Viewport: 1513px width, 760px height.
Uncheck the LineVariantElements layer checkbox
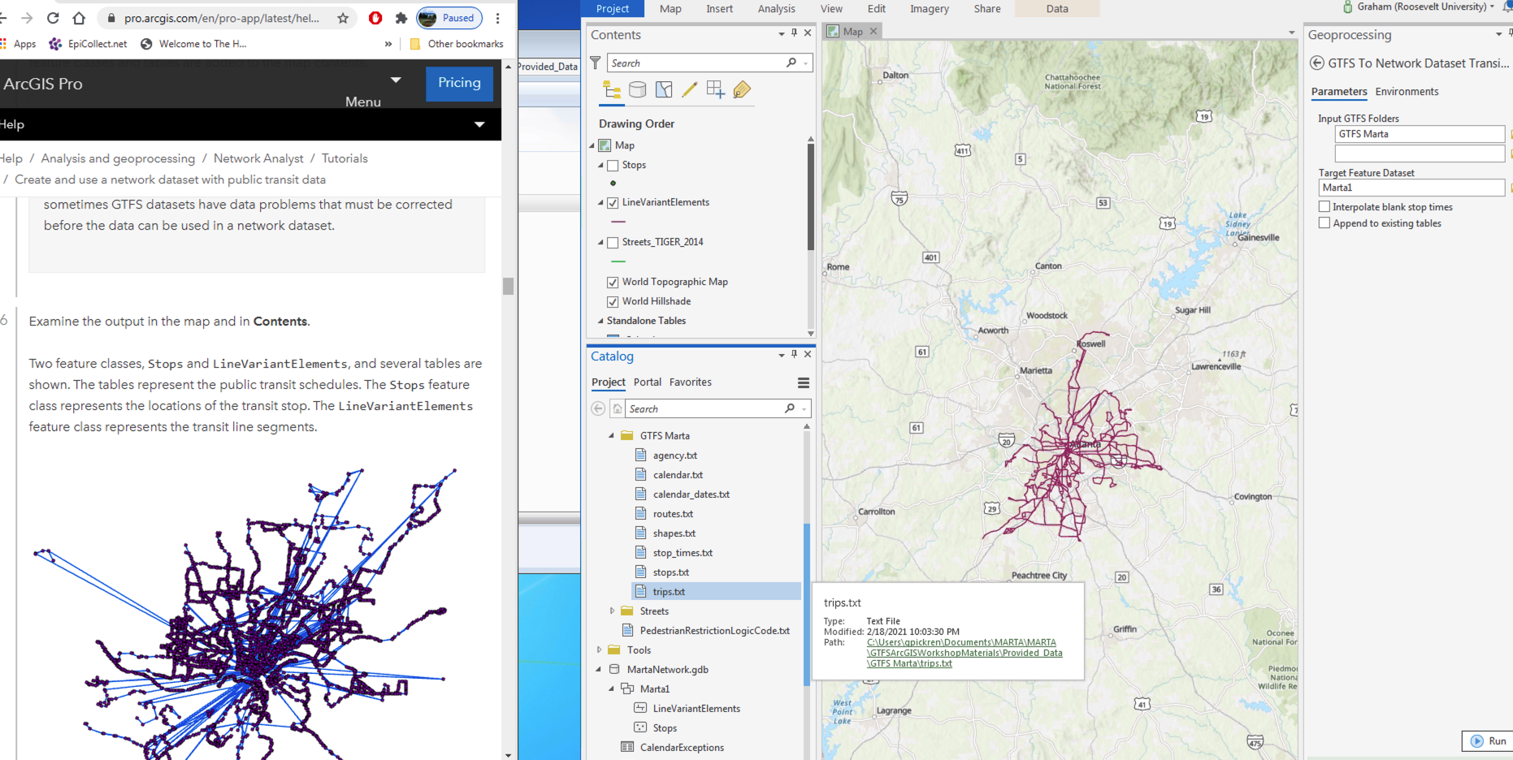point(613,203)
